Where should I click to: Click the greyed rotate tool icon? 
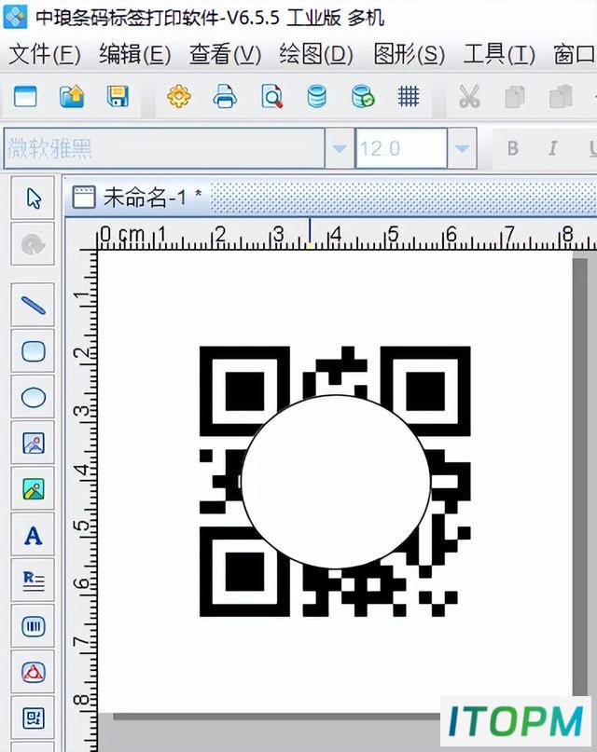[x=33, y=244]
